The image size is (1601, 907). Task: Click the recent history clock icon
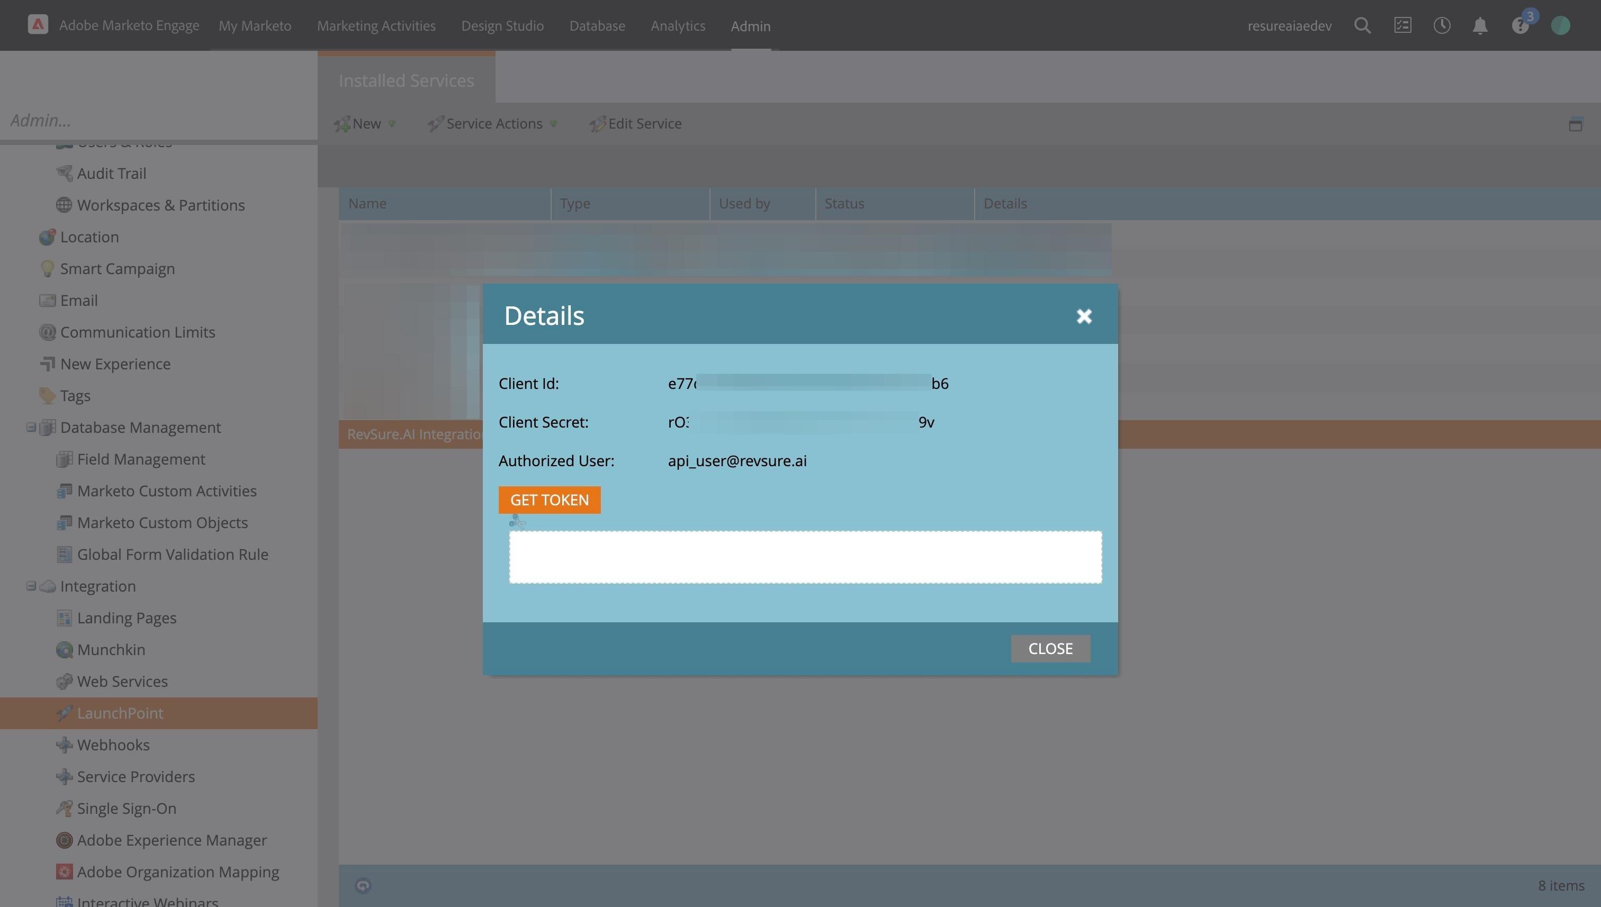pyautogui.click(x=1442, y=25)
